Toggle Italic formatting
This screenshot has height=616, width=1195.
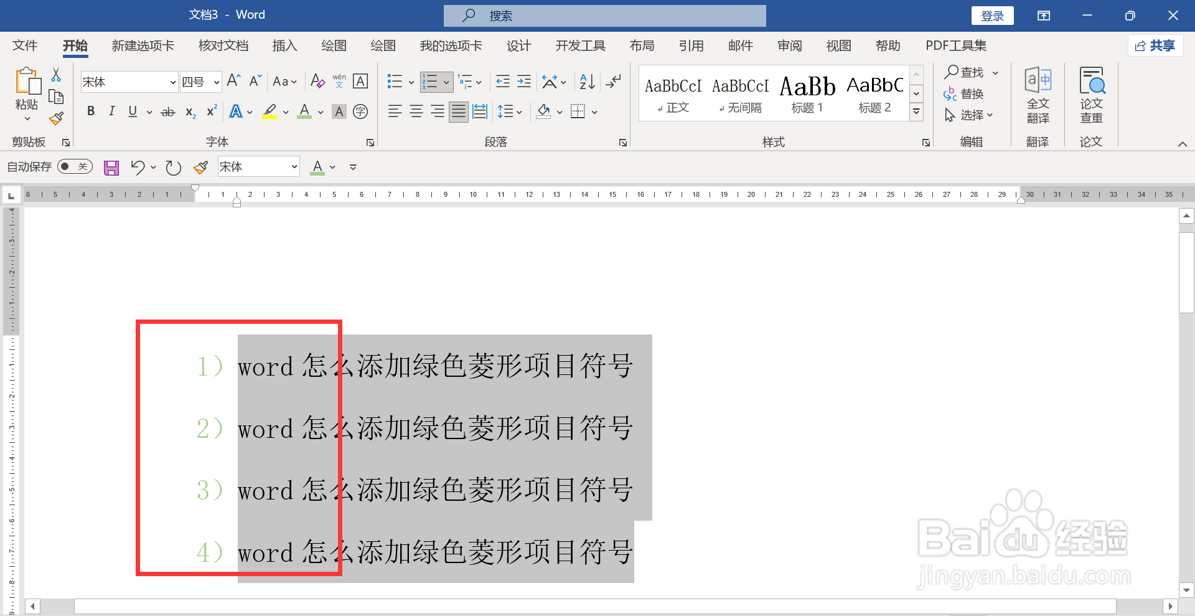coord(112,111)
